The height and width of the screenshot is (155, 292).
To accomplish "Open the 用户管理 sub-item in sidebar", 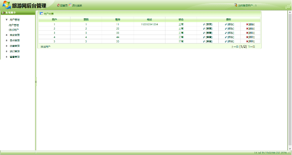I will point(14,25).
